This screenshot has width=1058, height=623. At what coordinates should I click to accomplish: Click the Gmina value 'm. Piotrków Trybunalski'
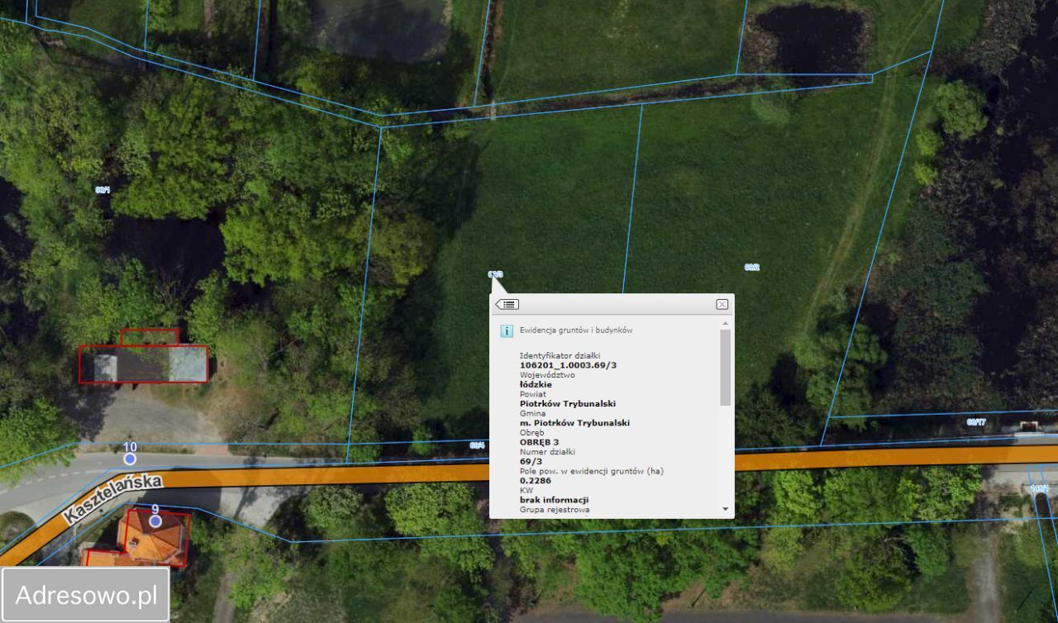click(x=574, y=423)
